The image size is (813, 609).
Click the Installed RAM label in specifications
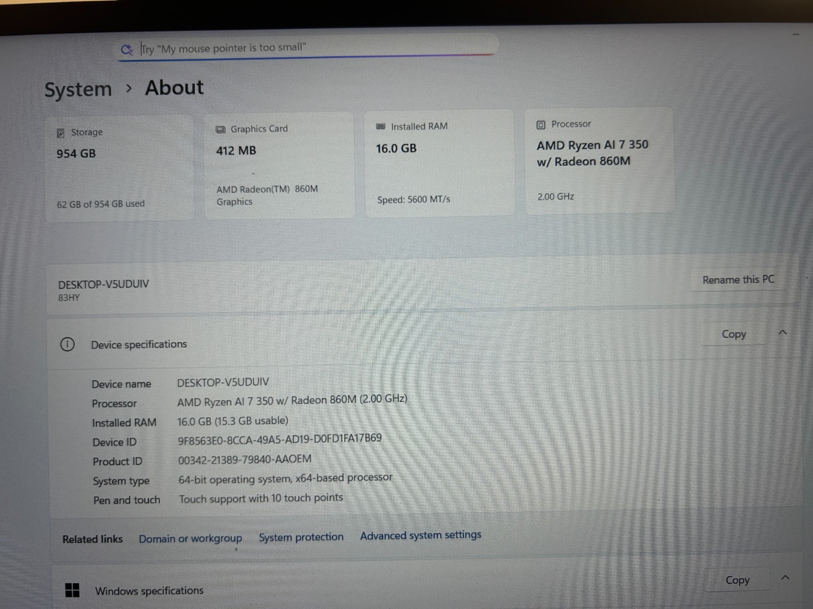coord(124,423)
